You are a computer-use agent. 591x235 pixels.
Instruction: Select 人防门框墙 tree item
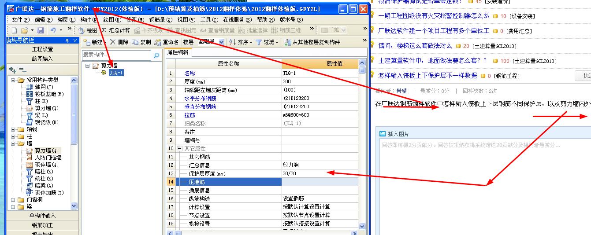[x=44, y=158]
